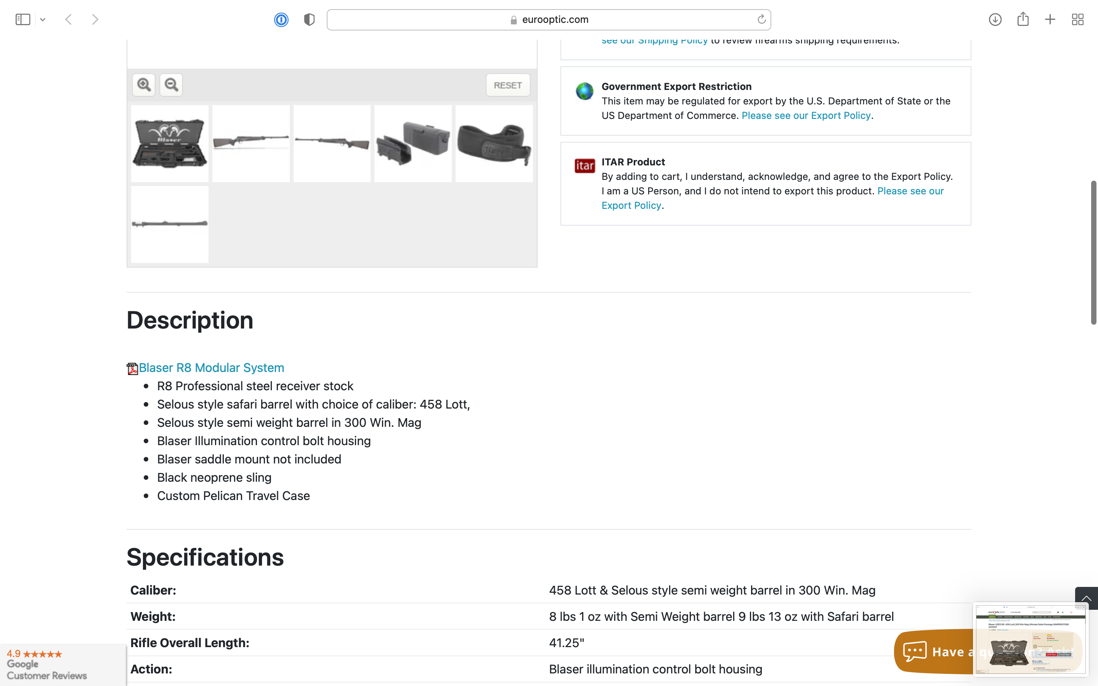This screenshot has height=686, width=1098.
Task: Show Safari downloads
Action: (x=995, y=19)
